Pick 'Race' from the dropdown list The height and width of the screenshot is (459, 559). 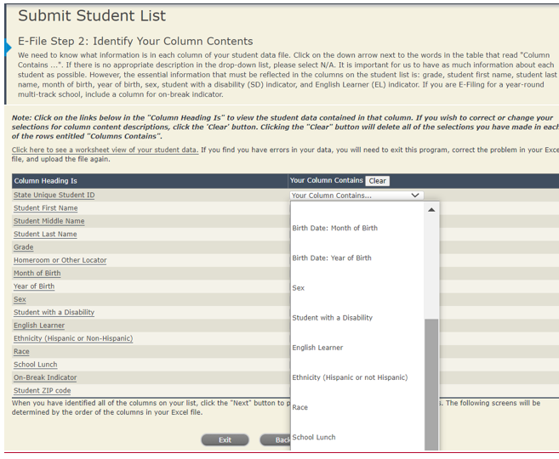point(300,407)
